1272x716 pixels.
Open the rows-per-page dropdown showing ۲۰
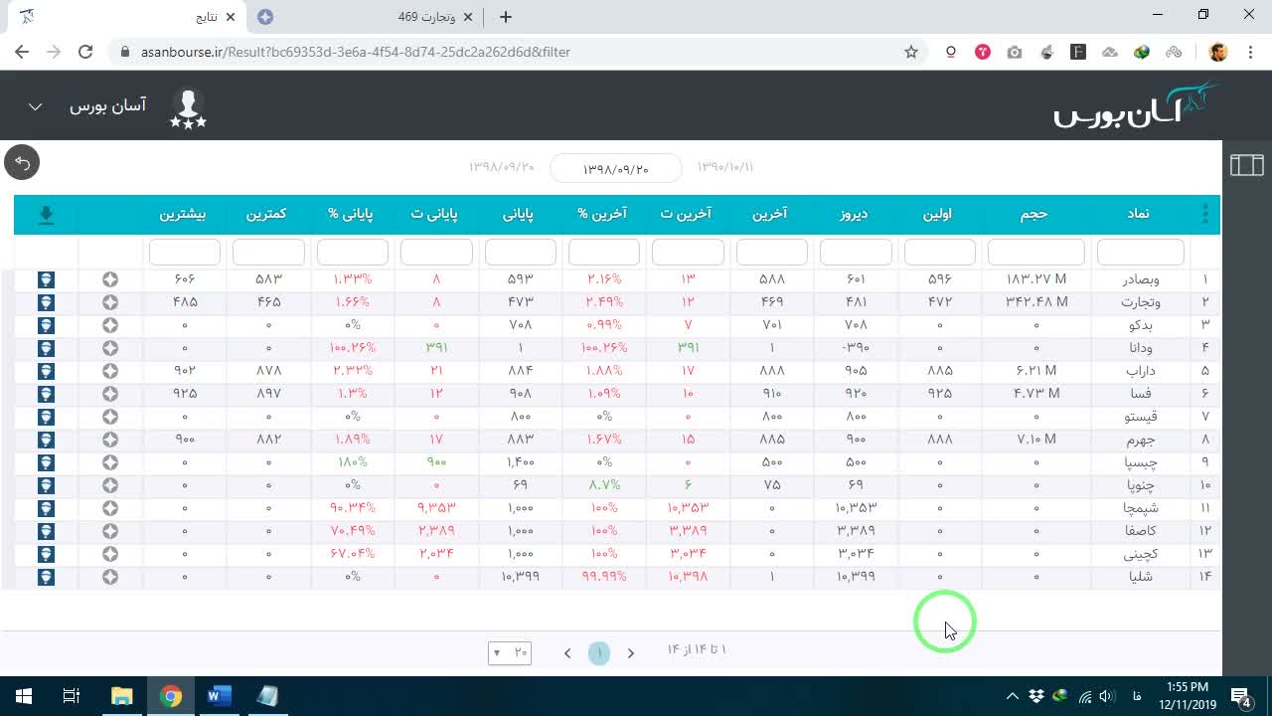pyautogui.click(x=510, y=652)
